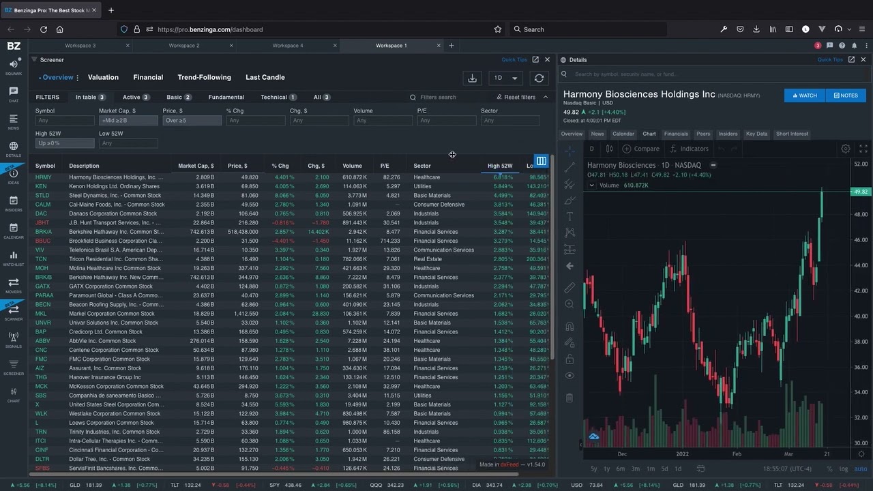Viewport: 873px width, 491px height.
Task: Refresh the screener results
Action: point(539,78)
